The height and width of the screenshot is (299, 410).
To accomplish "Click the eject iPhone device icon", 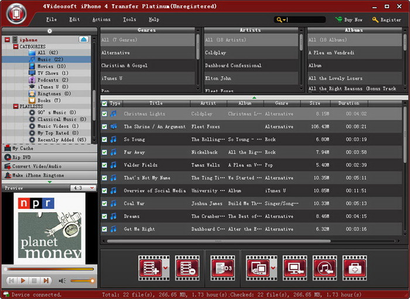I will (x=83, y=39).
